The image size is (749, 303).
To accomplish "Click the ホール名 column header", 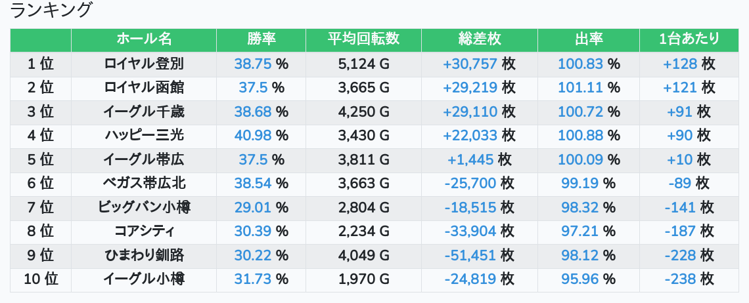I will tap(144, 39).
